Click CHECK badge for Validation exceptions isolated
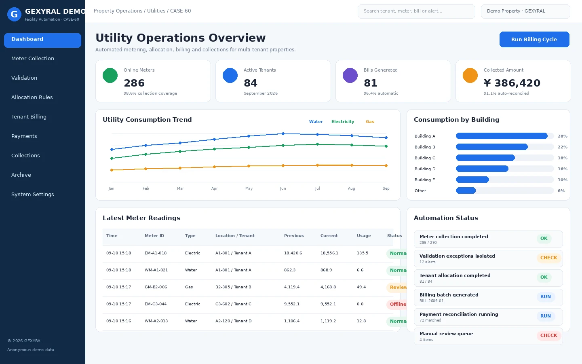The height and width of the screenshot is (364, 582). (549, 258)
